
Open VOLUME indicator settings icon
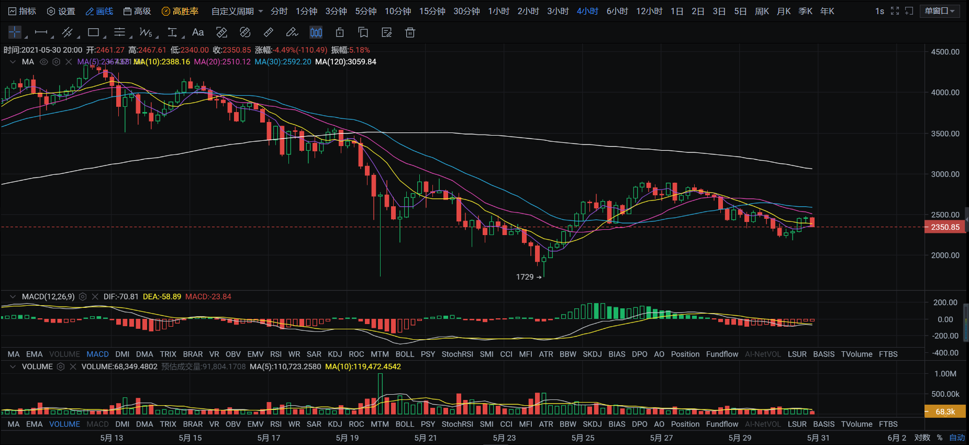click(61, 366)
